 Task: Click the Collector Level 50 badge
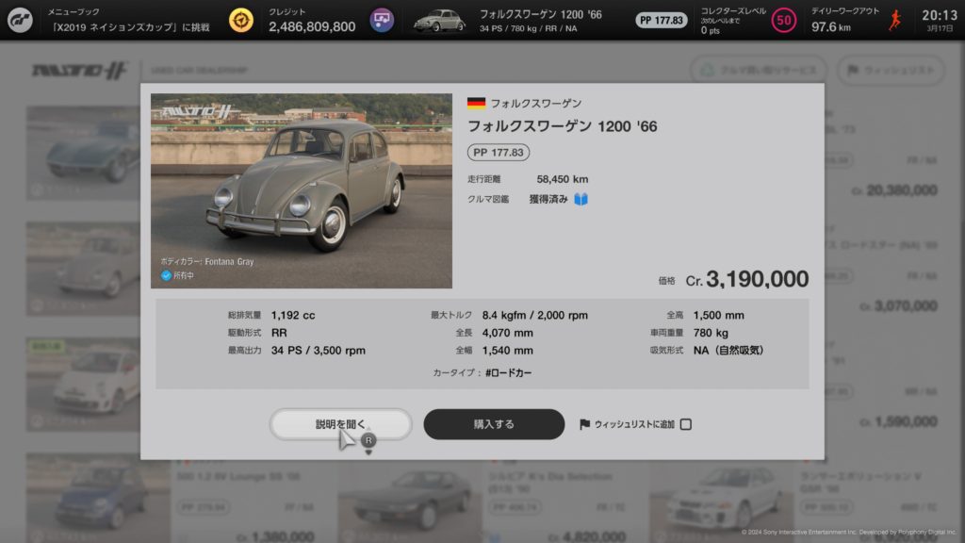point(783,20)
